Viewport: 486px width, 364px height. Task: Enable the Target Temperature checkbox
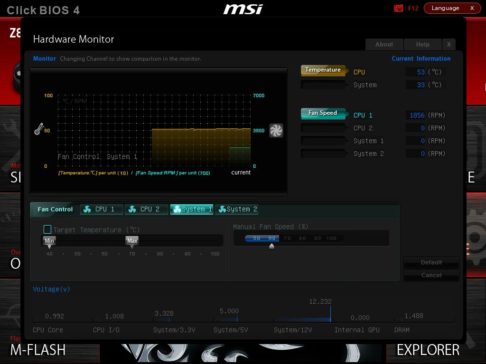(47, 229)
